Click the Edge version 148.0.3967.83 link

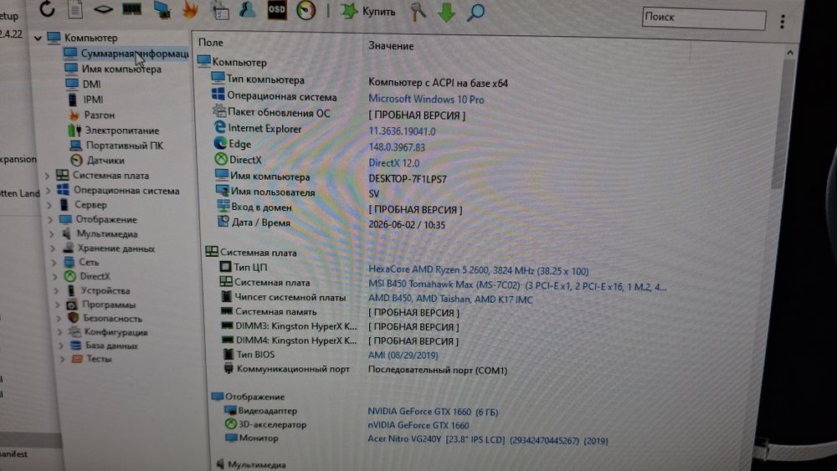[x=397, y=147]
